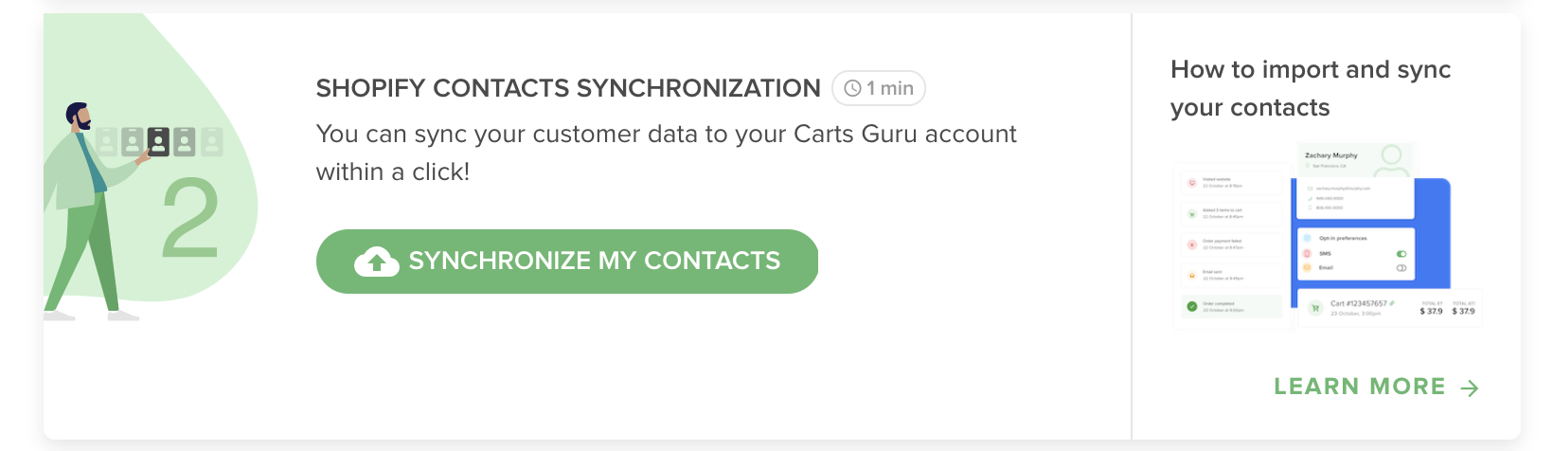The width and height of the screenshot is (1553, 451).
Task: Click the Zachary Murphy avatar outline
Action: (1391, 160)
